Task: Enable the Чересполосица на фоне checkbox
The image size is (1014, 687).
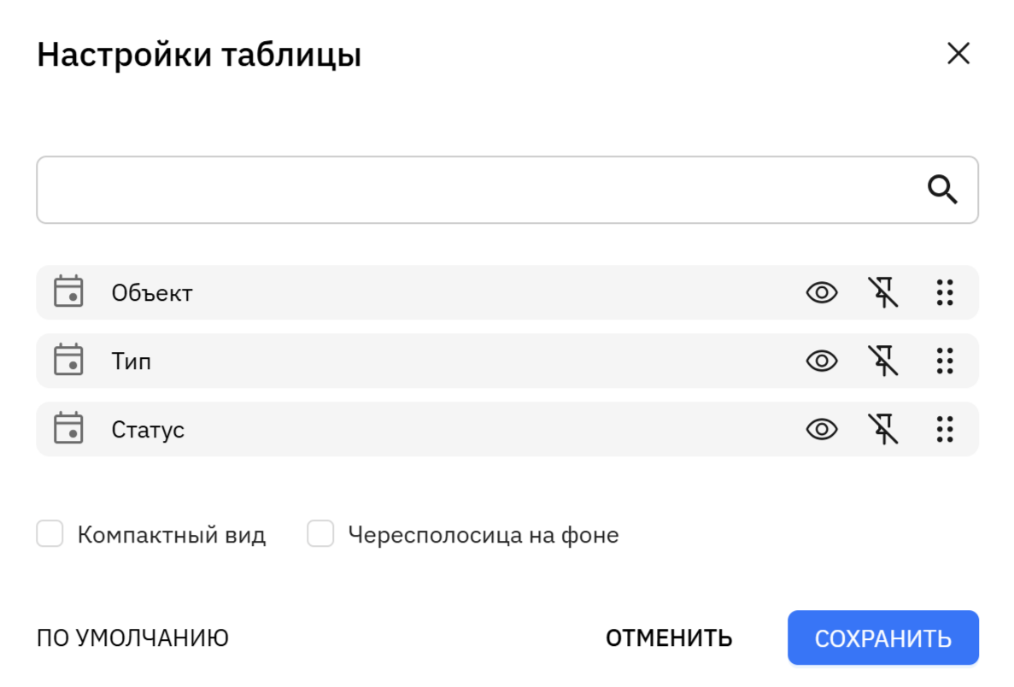Action: click(320, 534)
